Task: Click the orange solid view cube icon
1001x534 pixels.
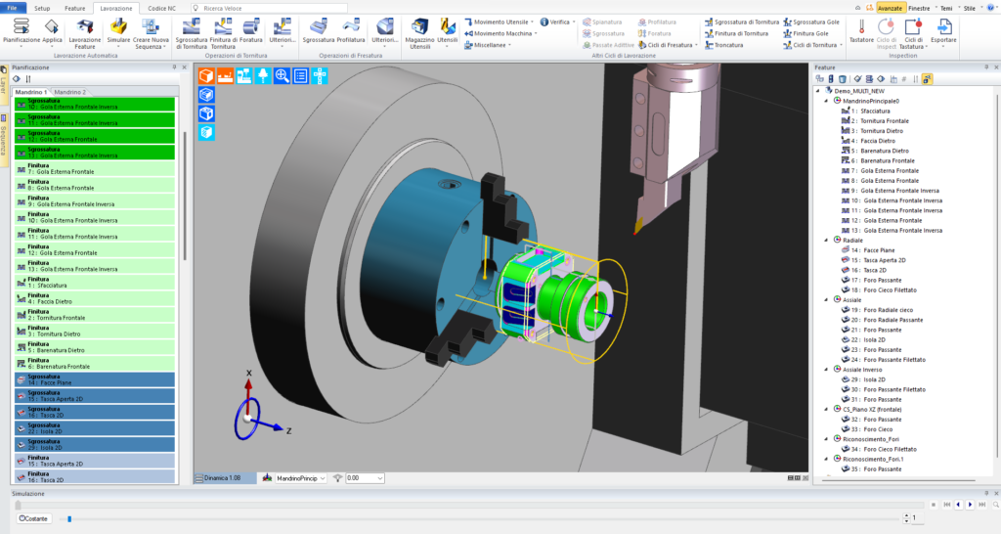Action: coord(206,76)
